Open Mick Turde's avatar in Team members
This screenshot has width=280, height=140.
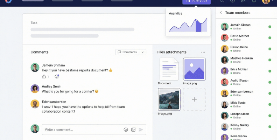coord(224,104)
